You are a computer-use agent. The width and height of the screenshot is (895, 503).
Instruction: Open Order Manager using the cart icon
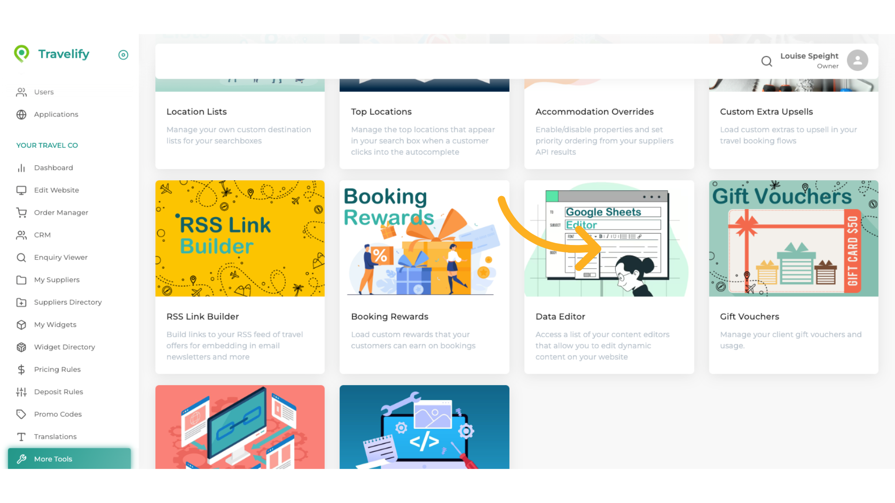[21, 212]
